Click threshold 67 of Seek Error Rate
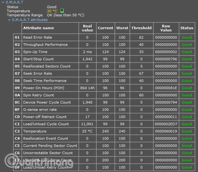Screen dimensions: 198x172 pyautogui.click(x=141, y=73)
